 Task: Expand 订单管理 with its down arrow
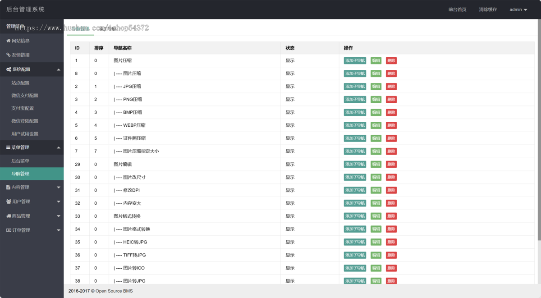click(x=58, y=230)
